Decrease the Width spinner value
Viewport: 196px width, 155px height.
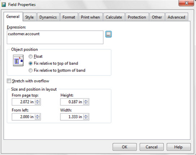click(86, 118)
